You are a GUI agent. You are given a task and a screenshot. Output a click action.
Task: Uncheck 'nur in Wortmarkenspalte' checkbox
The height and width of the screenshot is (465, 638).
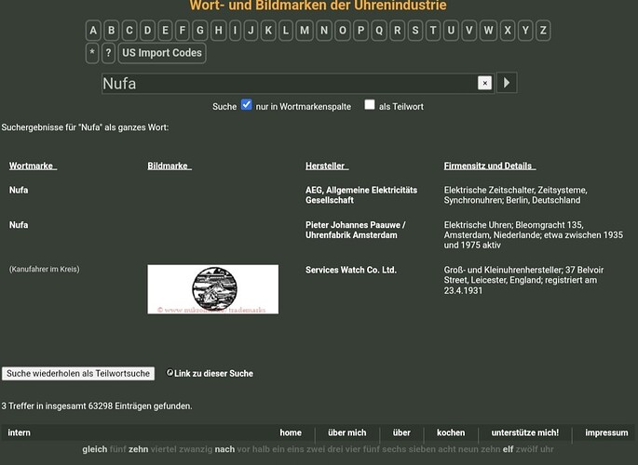tap(246, 105)
